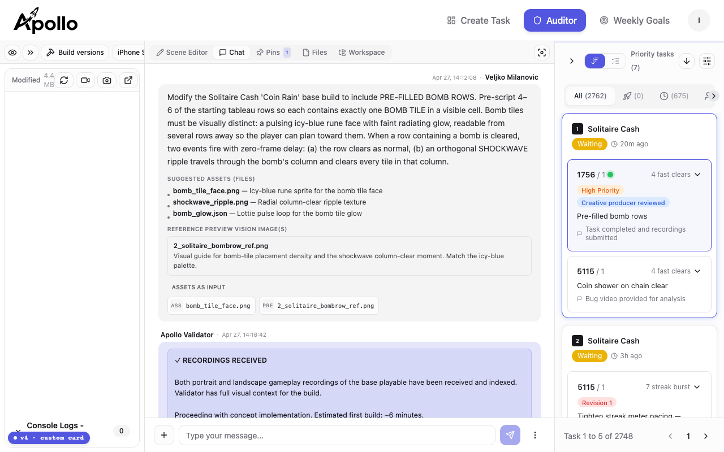Open the Coin shower on chain clear task

pyautogui.click(x=622, y=286)
